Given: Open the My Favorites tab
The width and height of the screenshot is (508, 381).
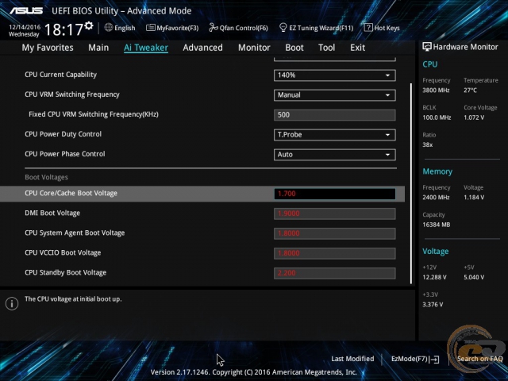Looking at the screenshot, I should (x=48, y=48).
